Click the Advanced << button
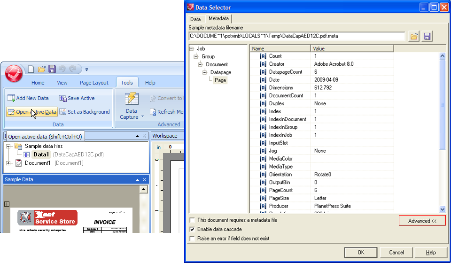The image size is (451, 263). pyautogui.click(x=422, y=221)
